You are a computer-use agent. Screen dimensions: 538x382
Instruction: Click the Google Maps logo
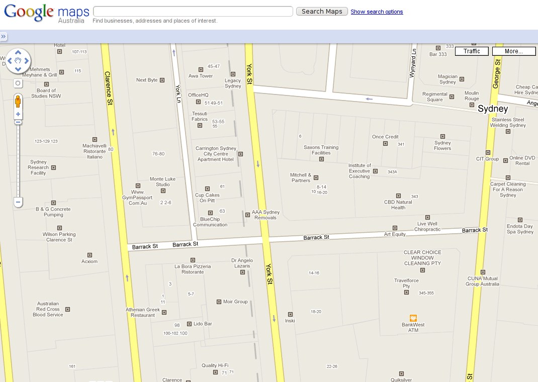[x=46, y=13]
